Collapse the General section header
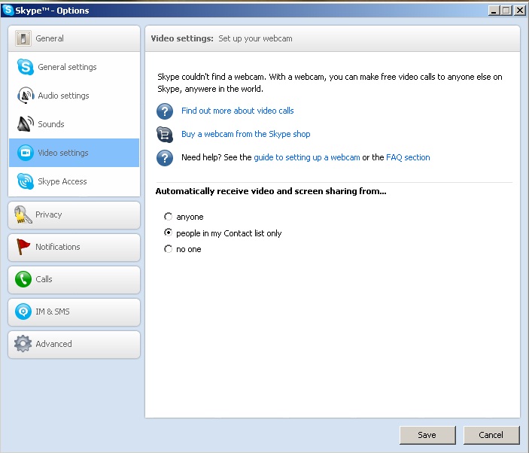 click(74, 38)
